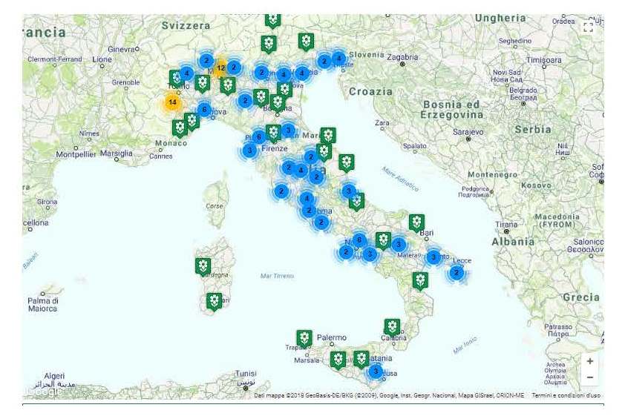
Task: Click the blue cluster 3 in southeastern Sicily
Action: [376, 372]
